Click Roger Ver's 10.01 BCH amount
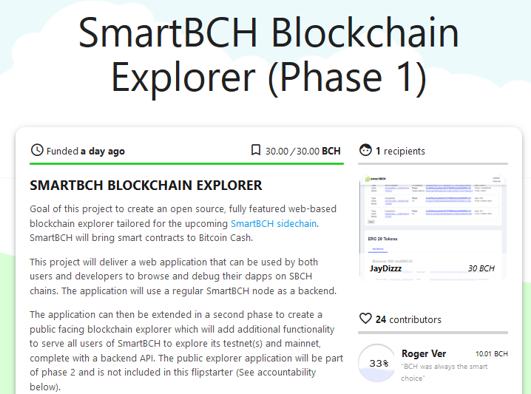This screenshot has height=394, width=531. [x=492, y=354]
